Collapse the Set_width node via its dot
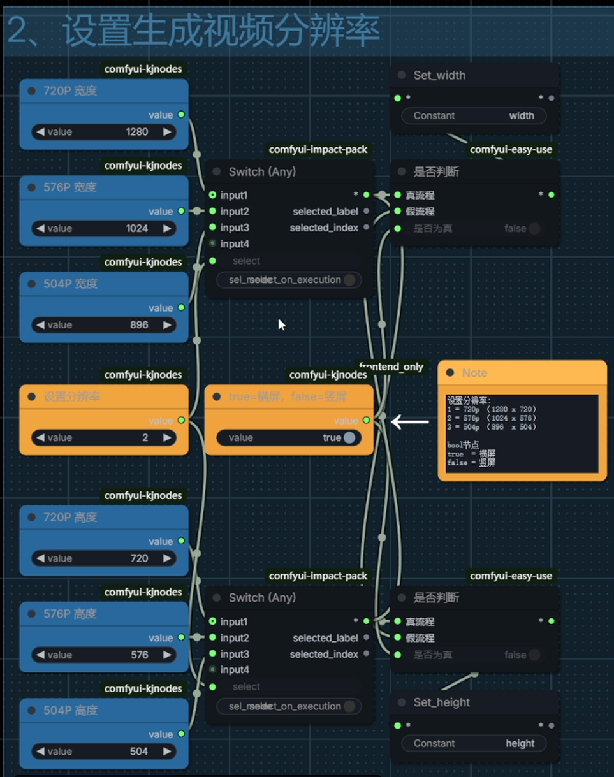The height and width of the screenshot is (777, 614). pyautogui.click(x=402, y=75)
